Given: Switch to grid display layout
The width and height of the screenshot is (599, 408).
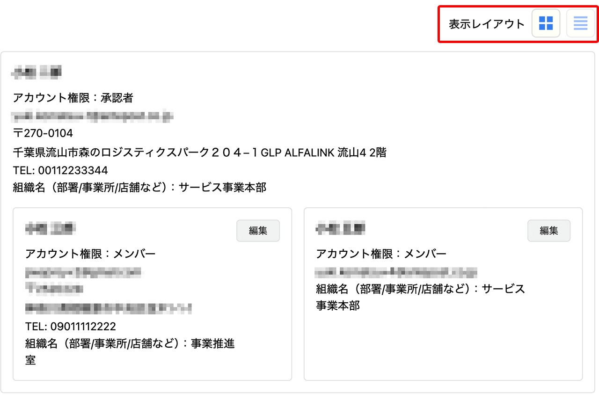Looking at the screenshot, I should click(546, 22).
